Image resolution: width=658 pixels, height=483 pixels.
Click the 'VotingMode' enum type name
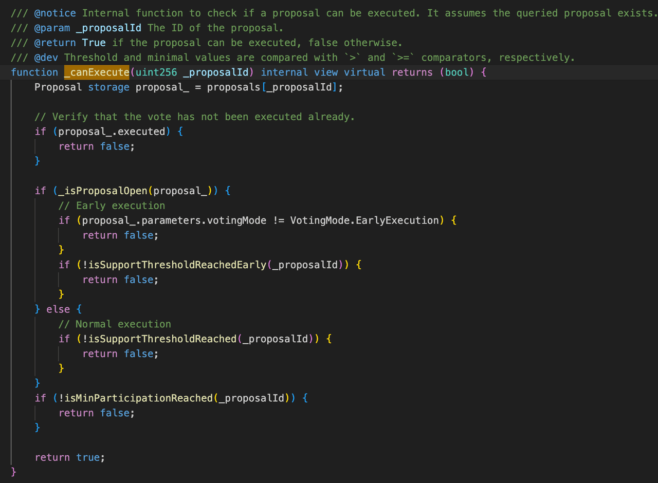pyautogui.click(x=320, y=220)
